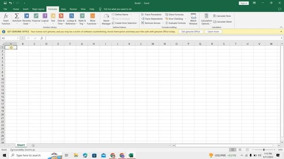Switch to Normal view

click(233, 150)
